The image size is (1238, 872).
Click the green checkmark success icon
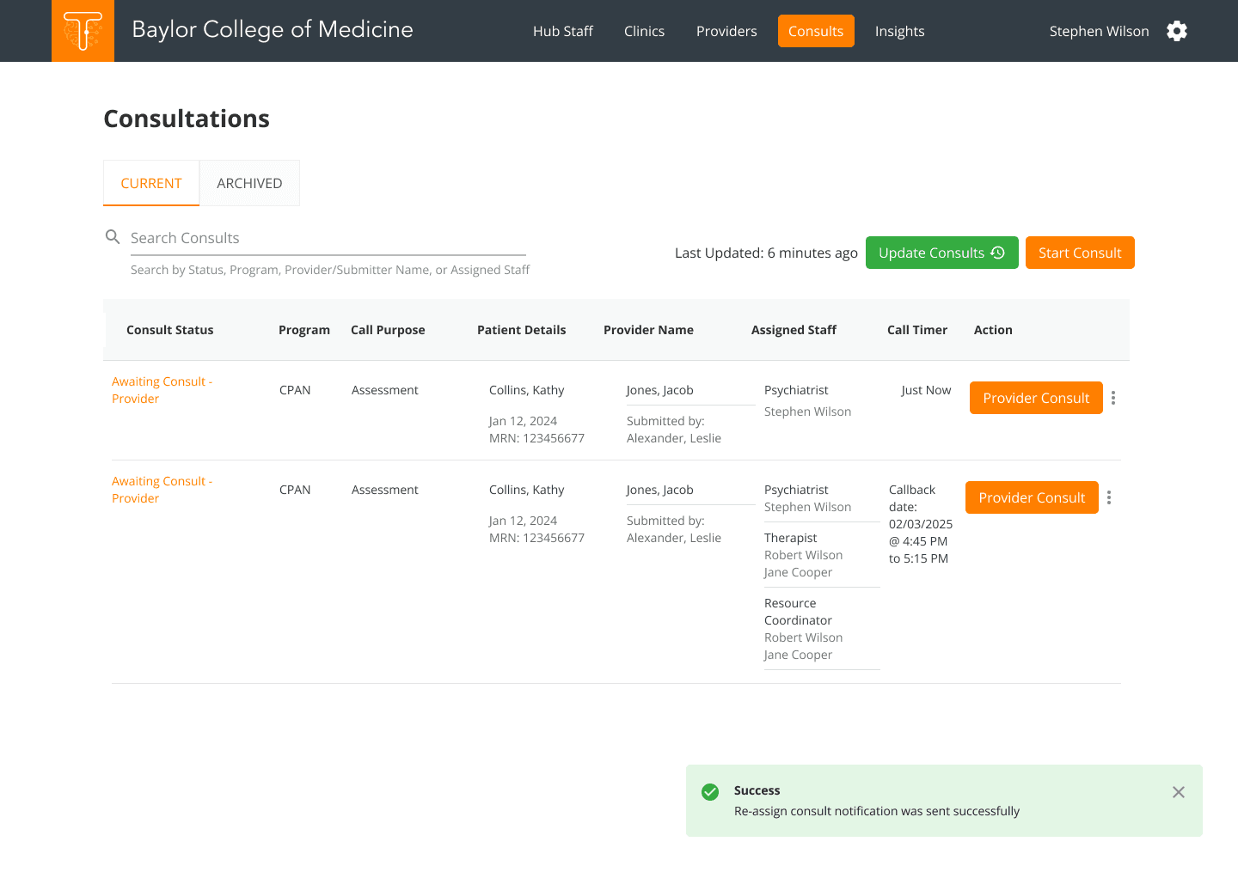coord(710,792)
